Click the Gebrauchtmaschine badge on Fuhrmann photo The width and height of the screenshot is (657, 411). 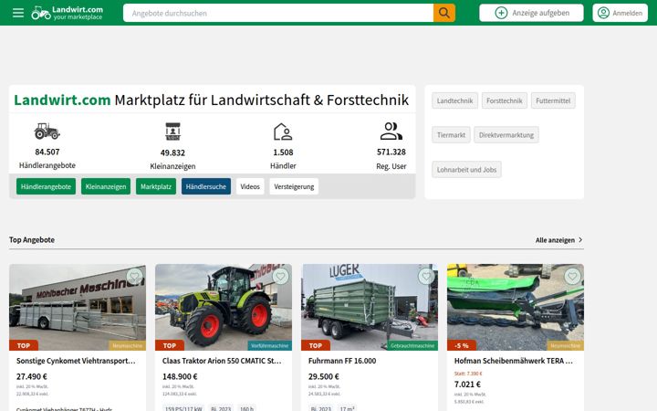click(x=412, y=345)
